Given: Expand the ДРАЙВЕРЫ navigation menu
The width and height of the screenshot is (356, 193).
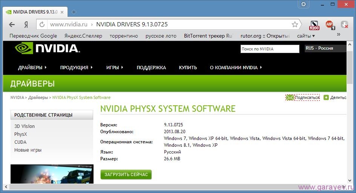Looking at the screenshot, I should [x=32, y=67].
